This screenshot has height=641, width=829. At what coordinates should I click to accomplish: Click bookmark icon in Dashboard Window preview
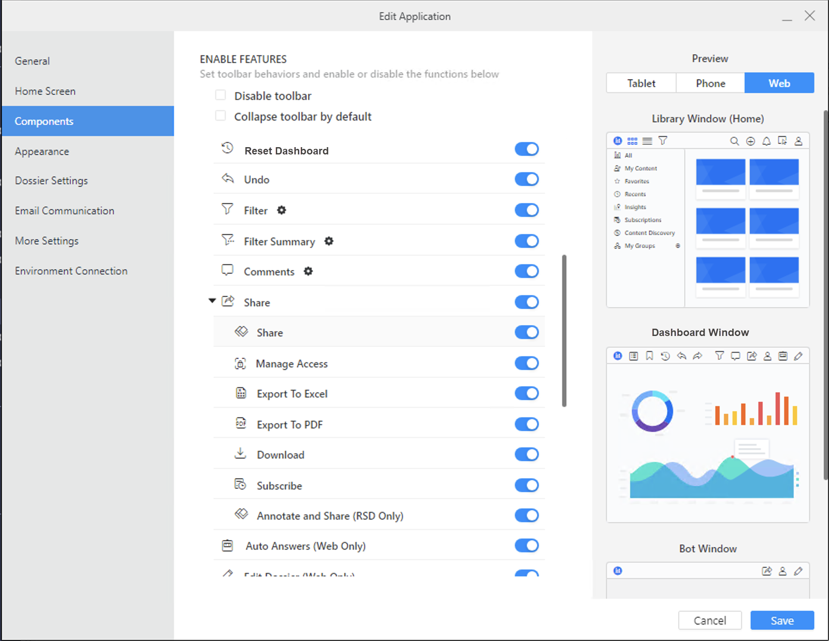[x=650, y=356]
